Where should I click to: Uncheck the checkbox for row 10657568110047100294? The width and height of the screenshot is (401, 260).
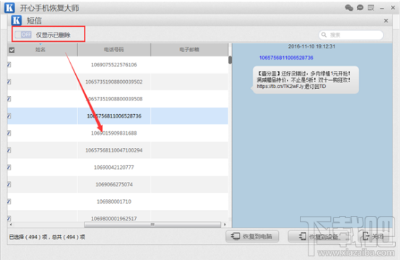pyautogui.click(x=9, y=150)
